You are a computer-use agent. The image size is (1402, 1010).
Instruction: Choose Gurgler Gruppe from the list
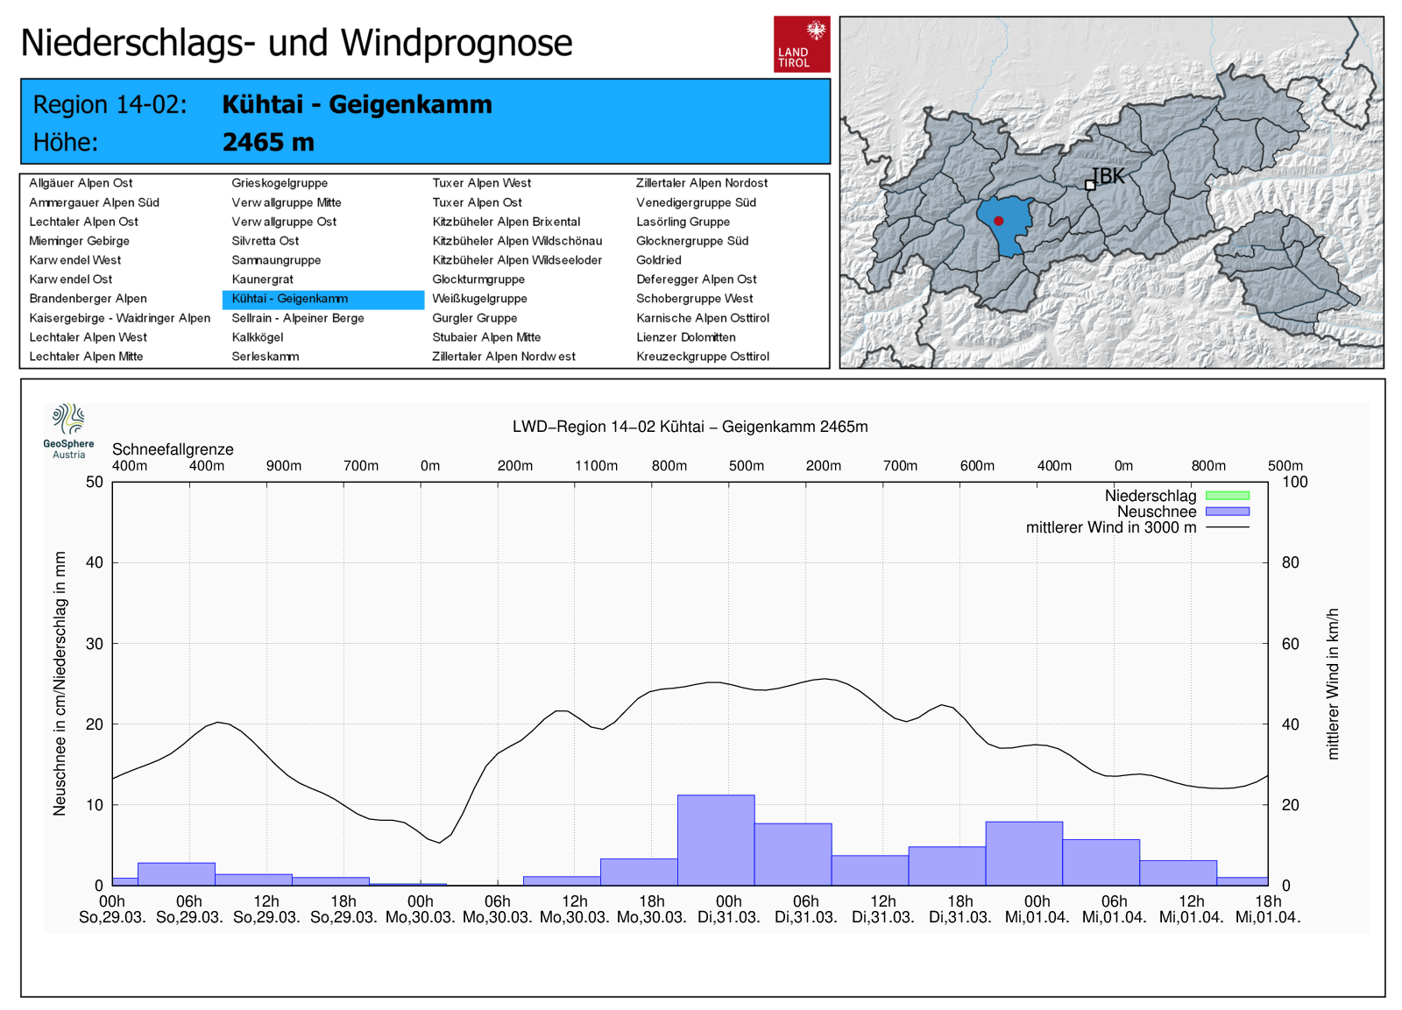pyautogui.click(x=474, y=318)
